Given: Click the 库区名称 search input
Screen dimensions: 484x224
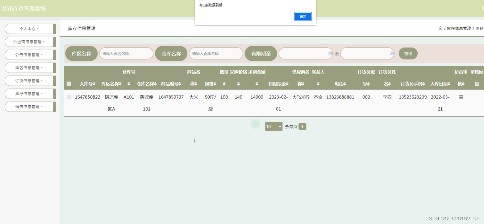Looking at the screenshot, I should click(126, 54).
